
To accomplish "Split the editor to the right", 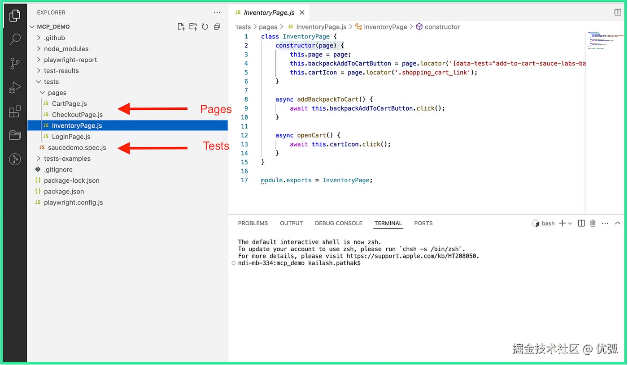I will point(618,13).
